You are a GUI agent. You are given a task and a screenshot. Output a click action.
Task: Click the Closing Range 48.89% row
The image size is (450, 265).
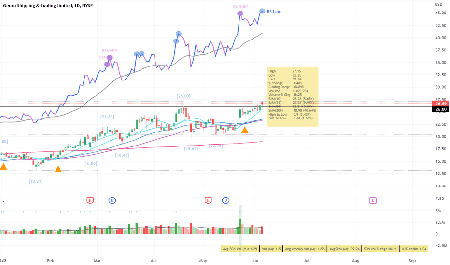[286, 87]
